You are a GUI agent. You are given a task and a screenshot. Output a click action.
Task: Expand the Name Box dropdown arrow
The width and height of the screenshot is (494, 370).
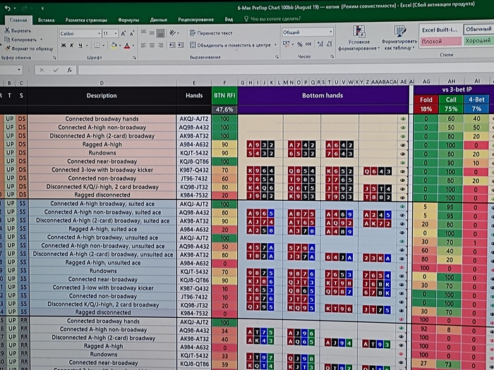pyautogui.click(x=19, y=70)
